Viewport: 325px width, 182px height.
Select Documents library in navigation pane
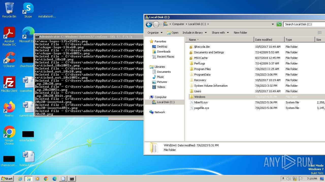click(164, 72)
